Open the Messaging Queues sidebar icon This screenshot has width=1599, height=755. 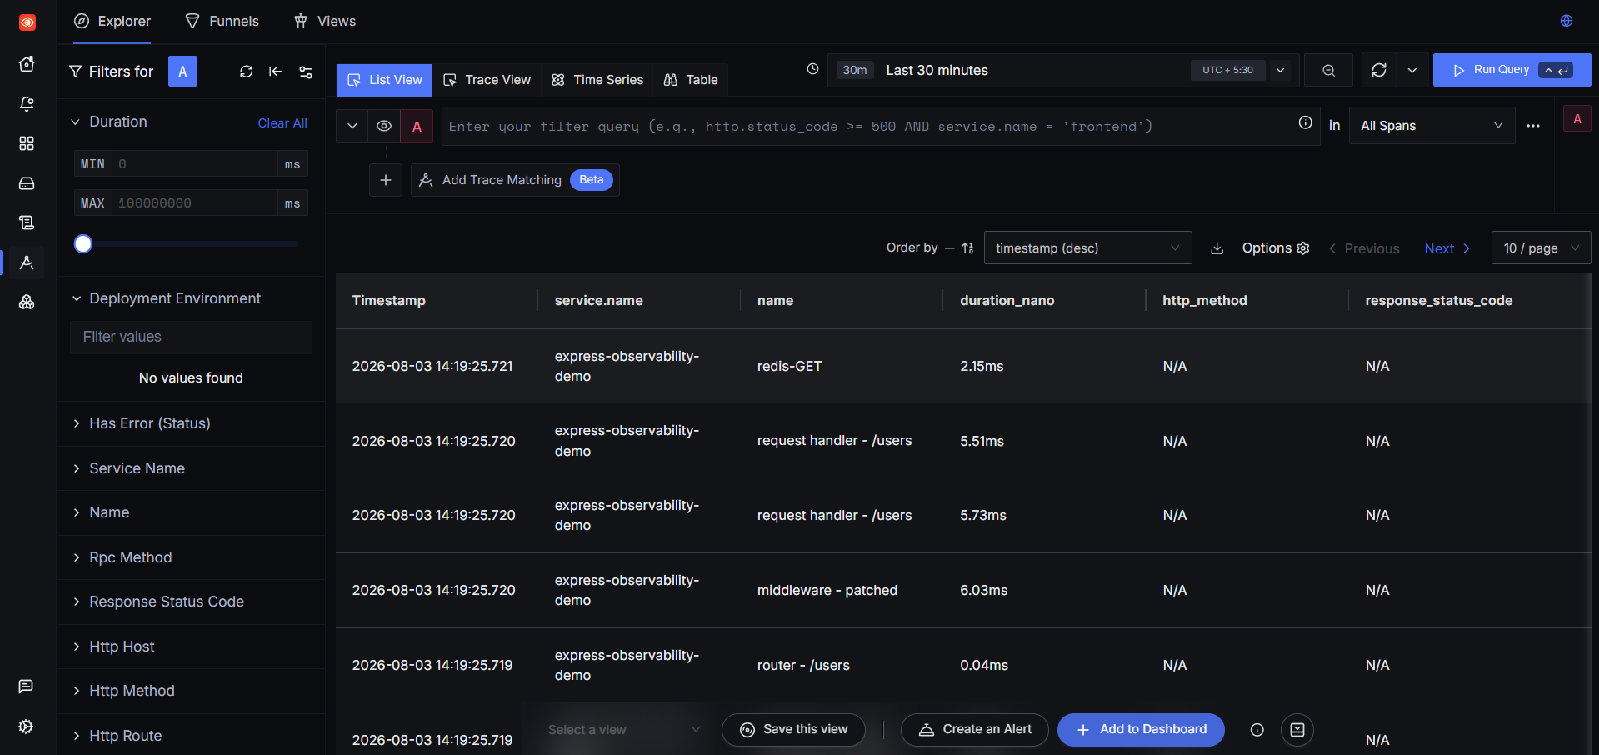point(27,183)
